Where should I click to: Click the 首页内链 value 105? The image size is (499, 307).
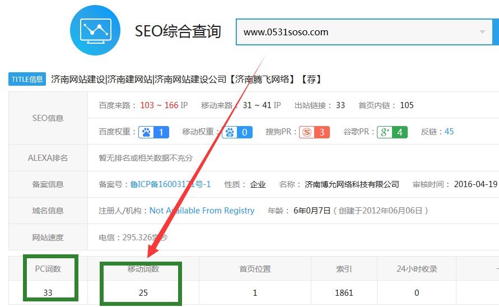tap(407, 105)
